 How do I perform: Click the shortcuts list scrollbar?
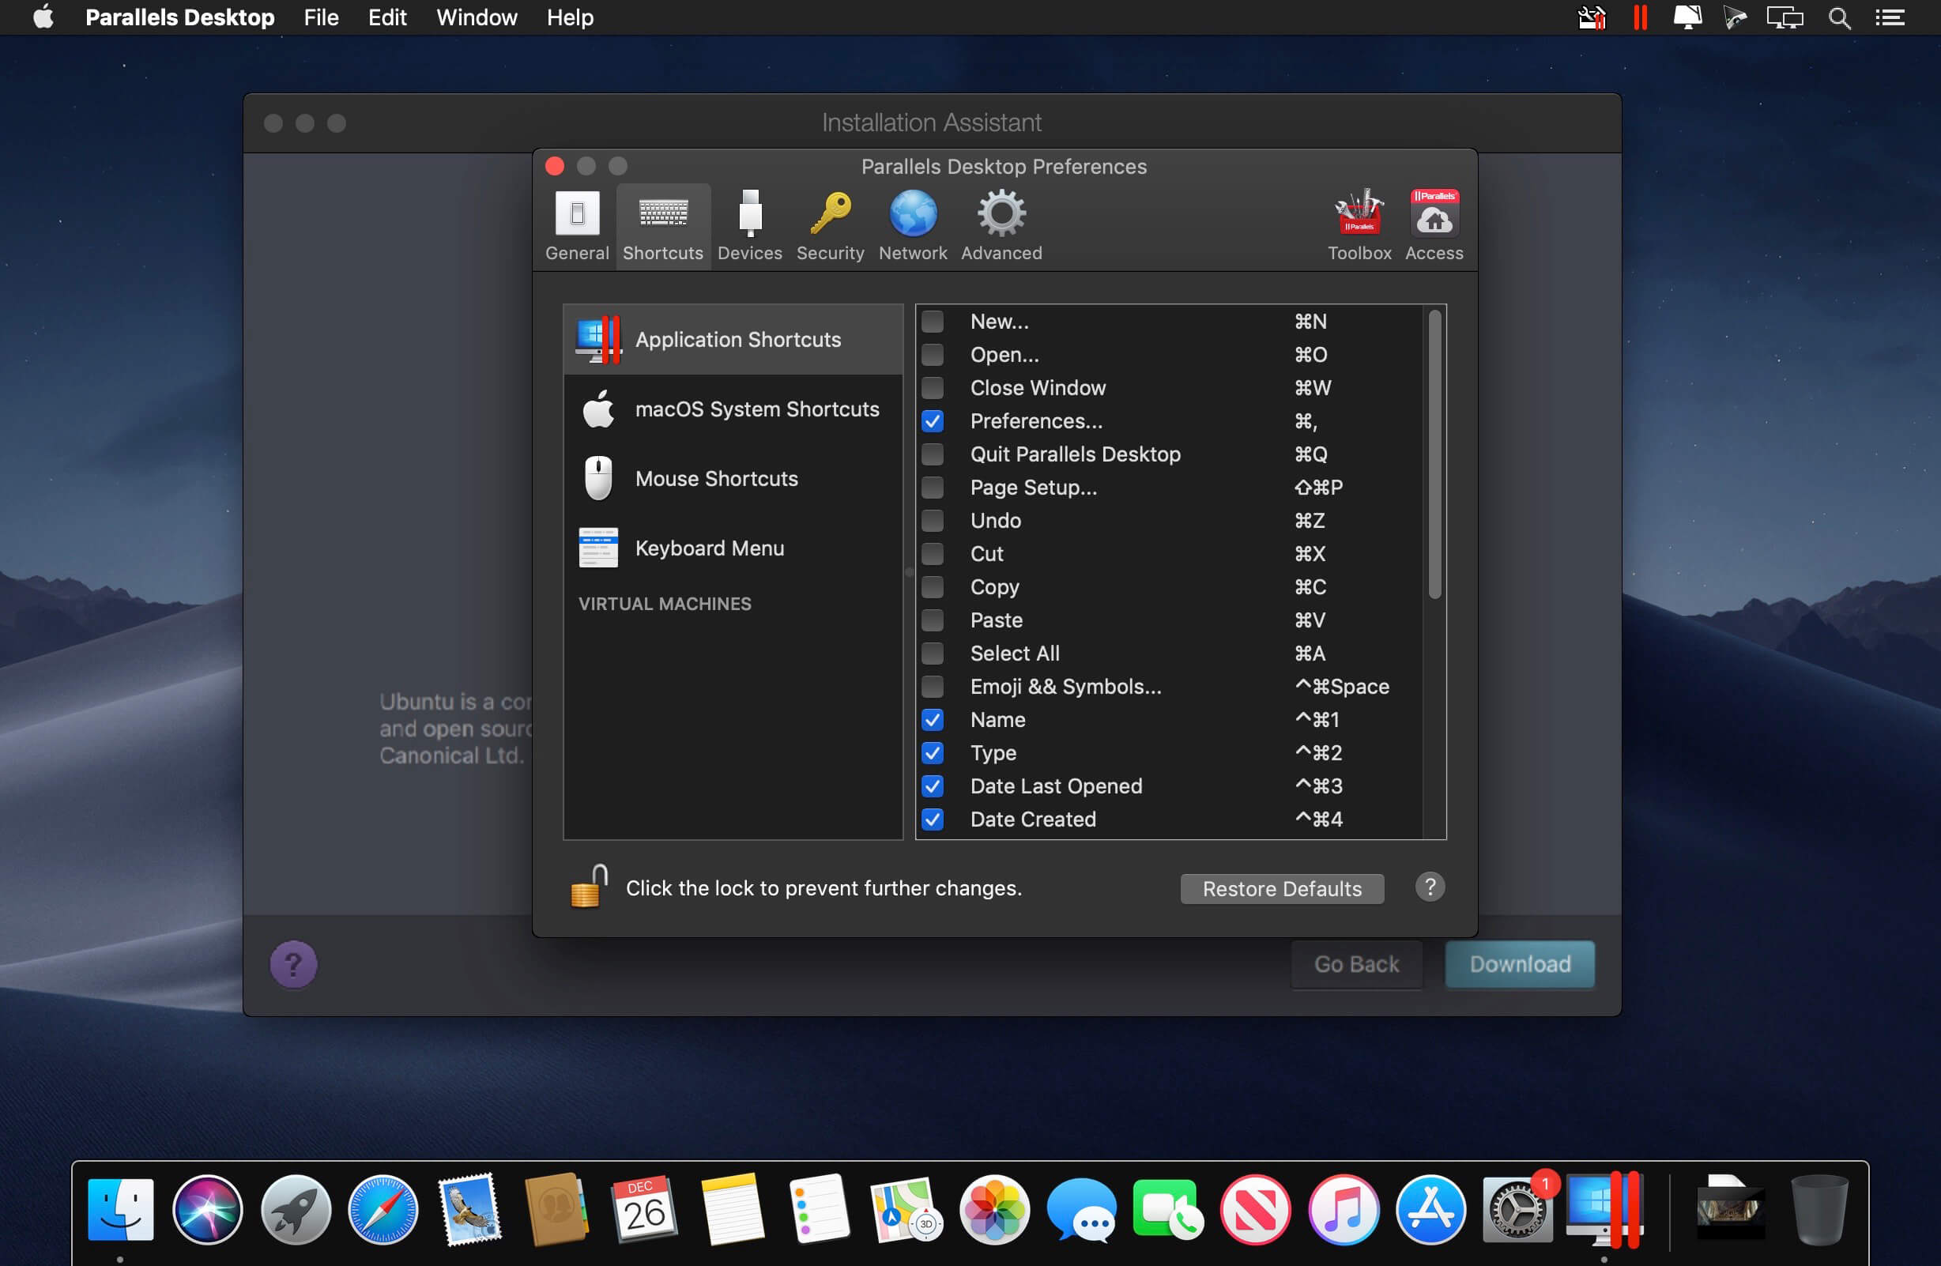coord(1434,457)
